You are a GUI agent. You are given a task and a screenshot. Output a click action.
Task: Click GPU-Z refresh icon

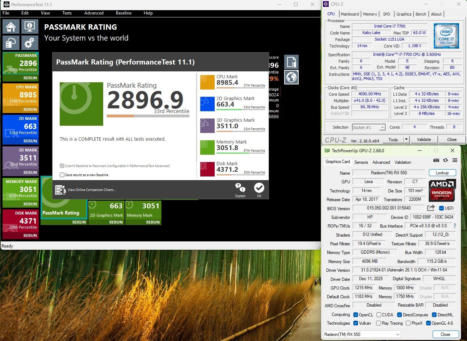[x=445, y=160]
